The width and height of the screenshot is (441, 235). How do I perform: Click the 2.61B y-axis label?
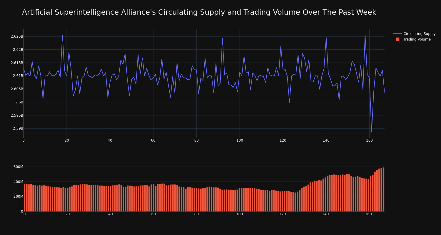click(x=18, y=76)
